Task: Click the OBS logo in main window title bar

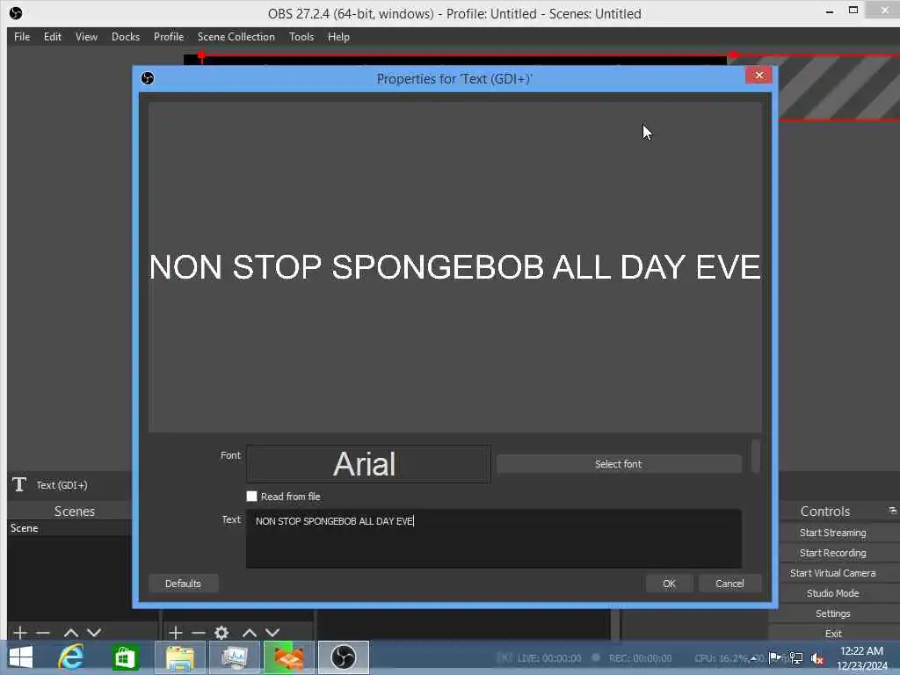Action: pos(16,13)
